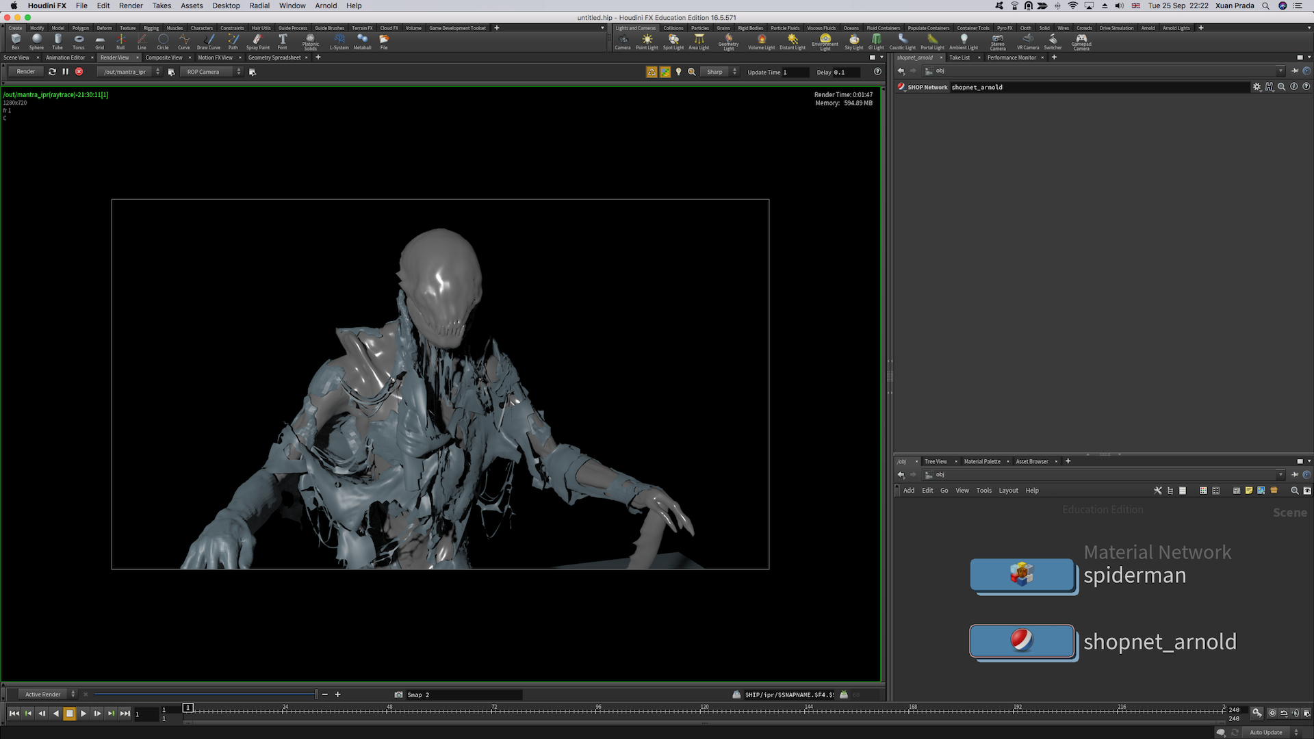
Task: Open network pane options arrow
Action: [x=1309, y=461]
